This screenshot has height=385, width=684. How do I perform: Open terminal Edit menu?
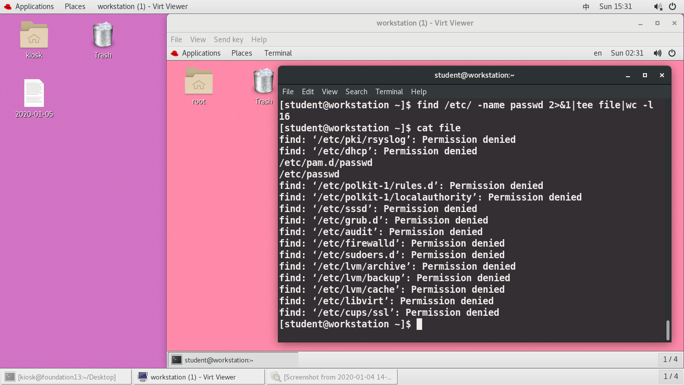(x=308, y=92)
